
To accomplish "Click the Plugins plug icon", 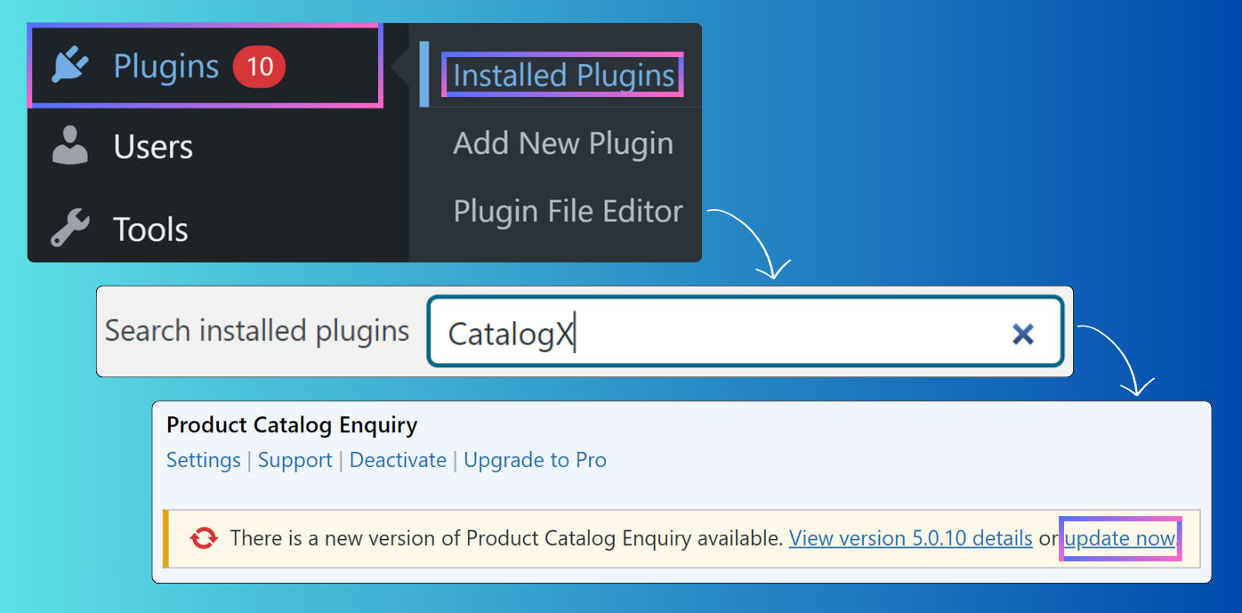I will (70, 67).
